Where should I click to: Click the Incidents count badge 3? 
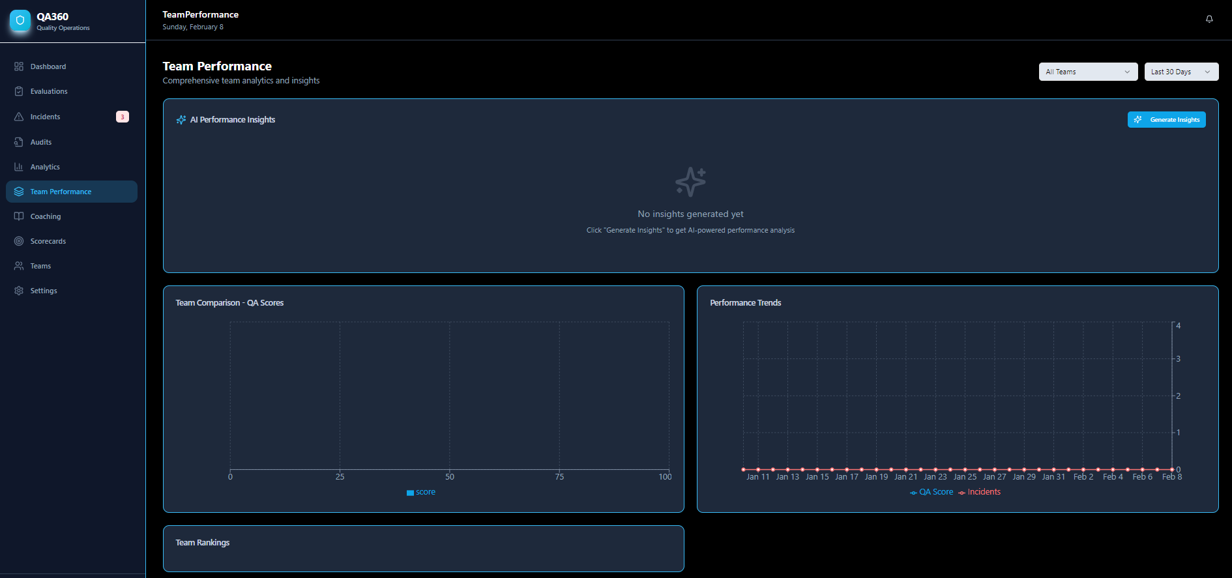123,117
